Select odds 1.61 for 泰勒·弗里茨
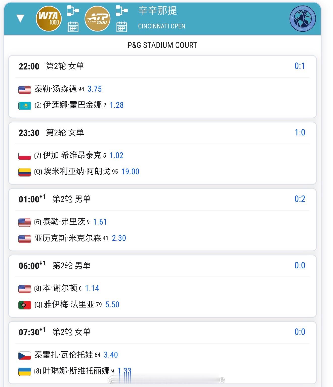The height and width of the screenshot is (387, 333). (100, 222)
